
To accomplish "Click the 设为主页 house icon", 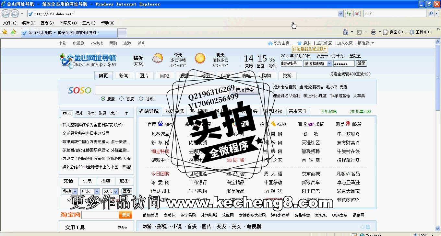I will pyautogui.click(x=270, y=43).
